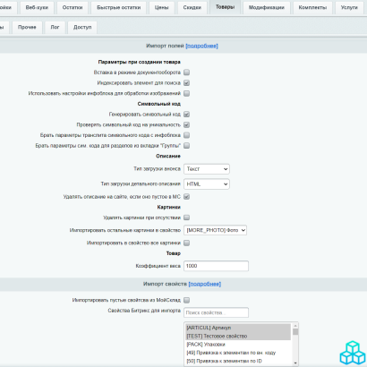Toggle Генерировать символьный код checkbox
The width and height of the screenshot is (367, 367).
click(x=187, y=115)
